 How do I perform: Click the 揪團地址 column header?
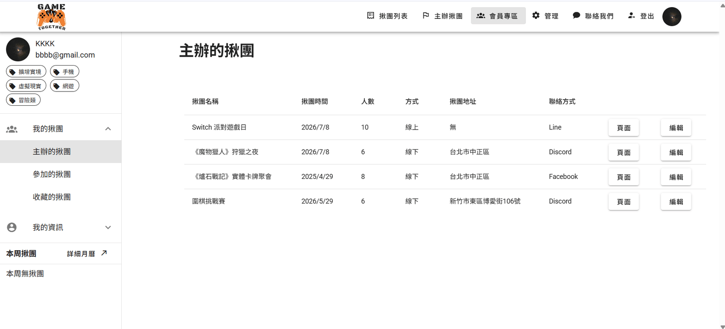click(x=463, y=101)
